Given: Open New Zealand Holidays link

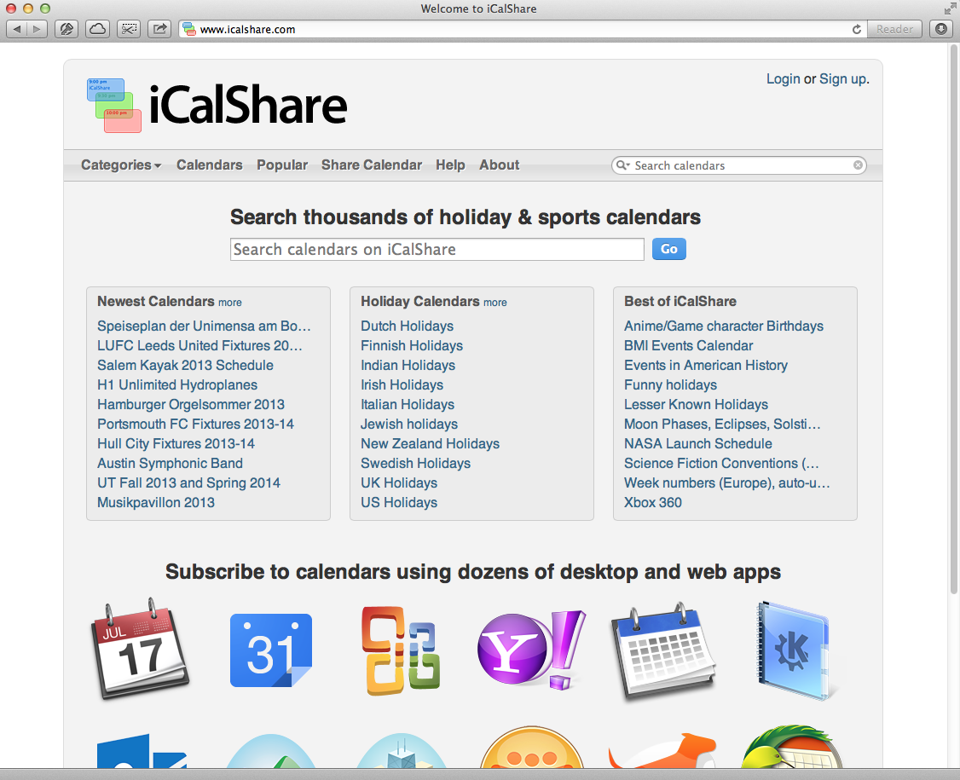Looking at the screenshot, I should coord(430,443).
